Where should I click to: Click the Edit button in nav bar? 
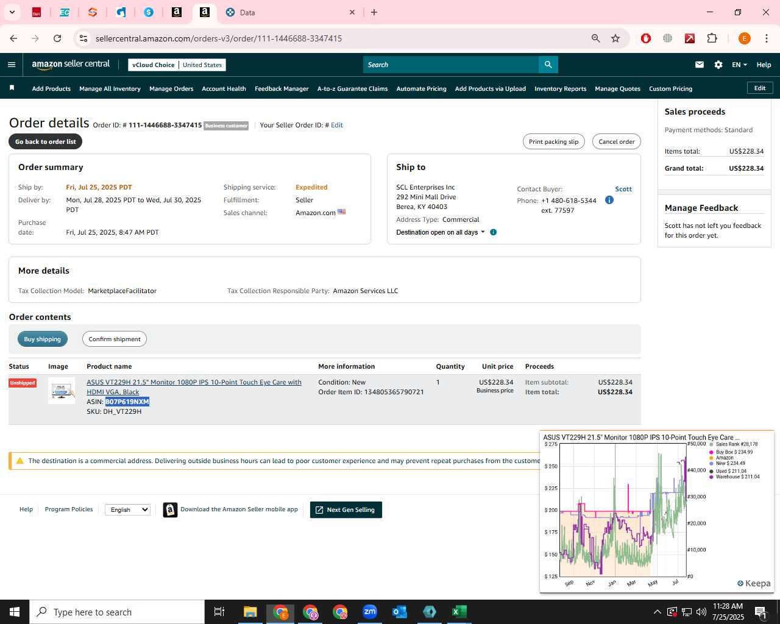pyautogui.click(x=760, y=88)
